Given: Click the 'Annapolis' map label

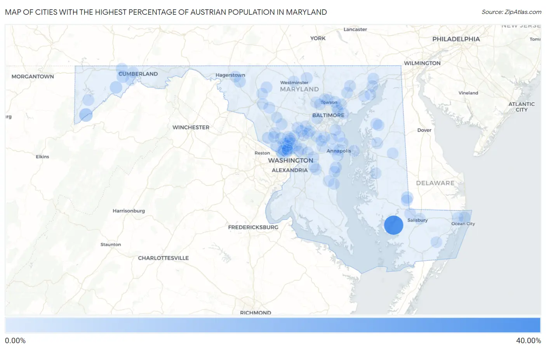Looking at the screenshot, I should pos(339,151).
